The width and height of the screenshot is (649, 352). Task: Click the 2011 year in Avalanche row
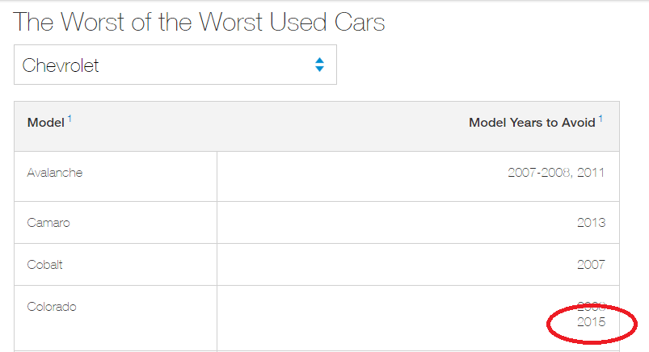click(x=592, y=173)
